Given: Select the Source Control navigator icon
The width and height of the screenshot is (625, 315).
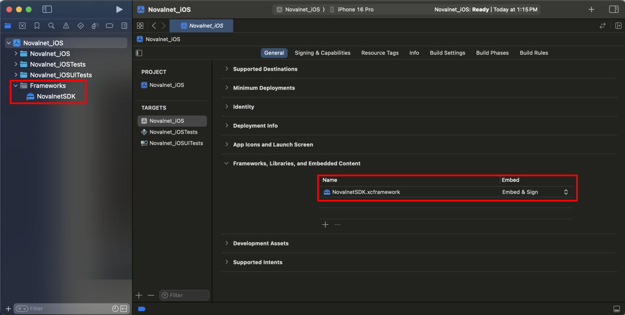Looking at the screenshot, I should click(22, 26).
